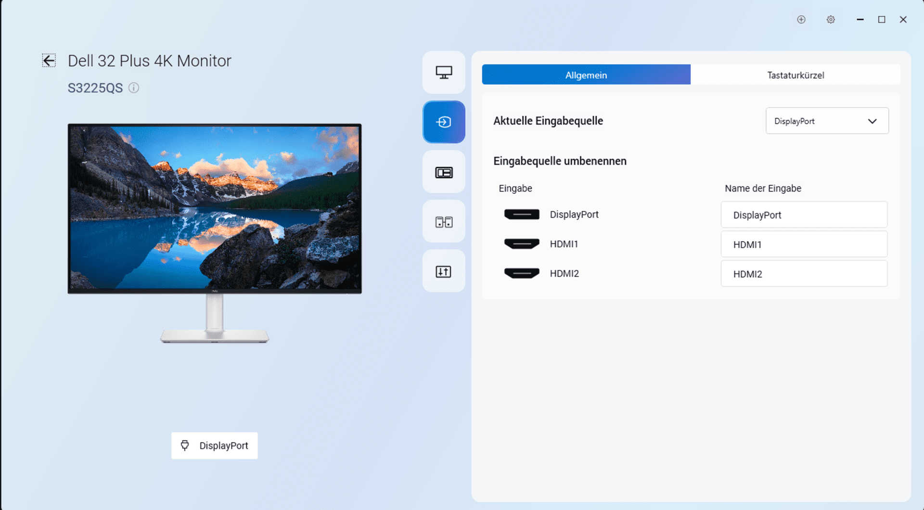Minimize the window
924x510 pixels.
coord(860,19)
